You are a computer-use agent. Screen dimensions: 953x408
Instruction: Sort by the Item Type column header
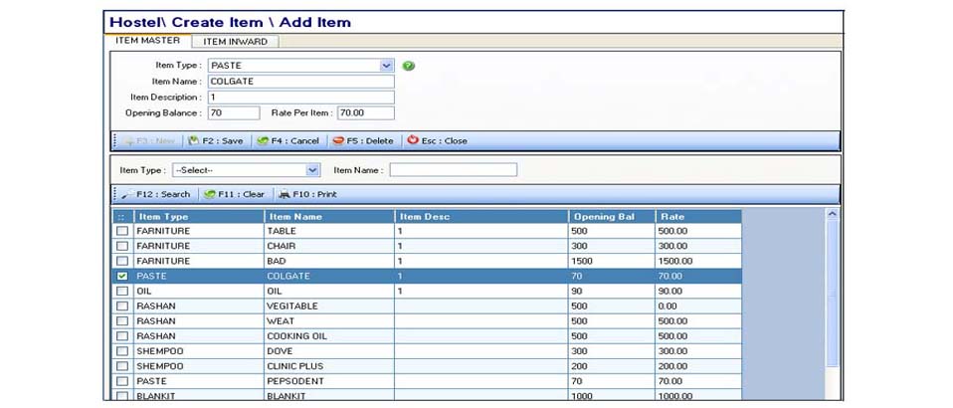click(199, 217)
